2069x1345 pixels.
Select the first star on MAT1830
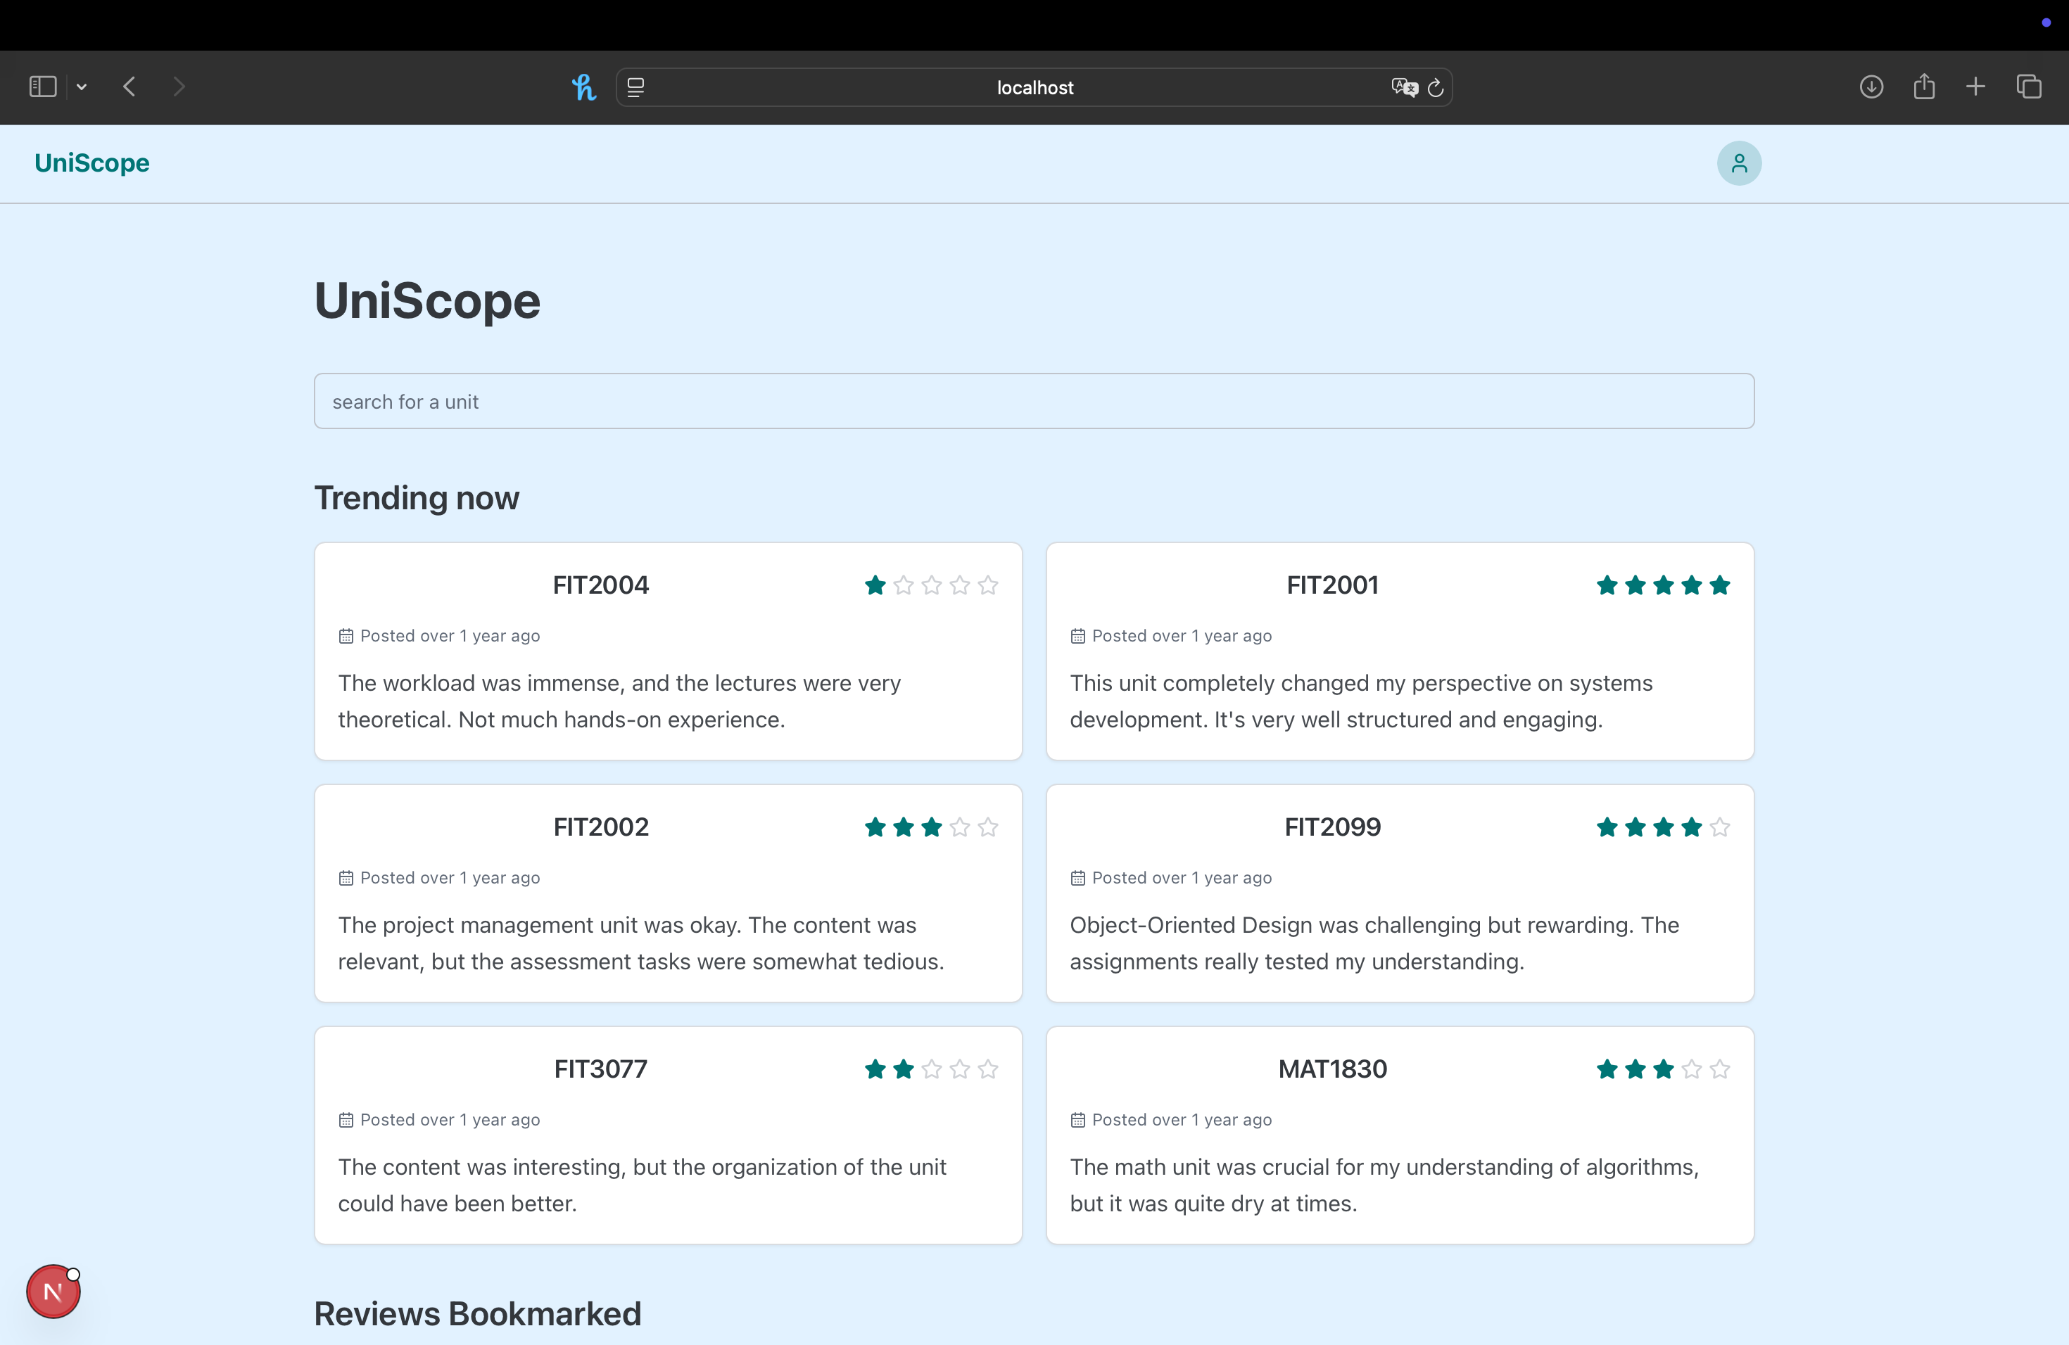(x=1606, y=1069)
